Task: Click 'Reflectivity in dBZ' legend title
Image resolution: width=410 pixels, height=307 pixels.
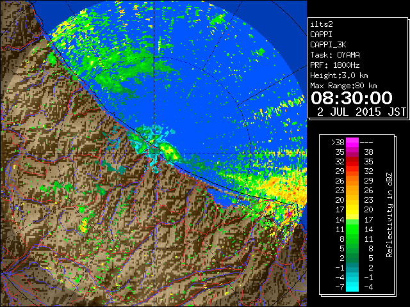Action: (x=389, y=215)
